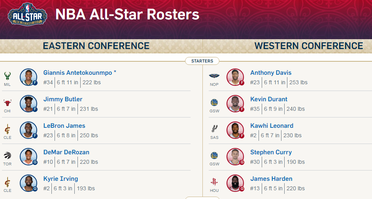Click the Warriors logo beside Kevin Durant
Screen dimensions: 372x199
coord(214,102)
